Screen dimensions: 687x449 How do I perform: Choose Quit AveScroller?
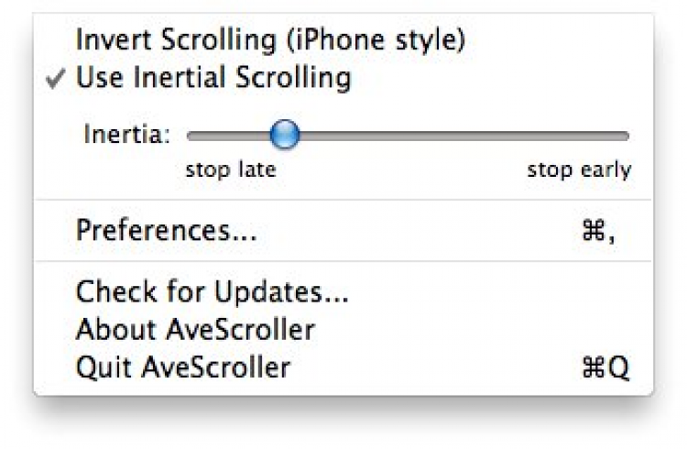(182, 367)
